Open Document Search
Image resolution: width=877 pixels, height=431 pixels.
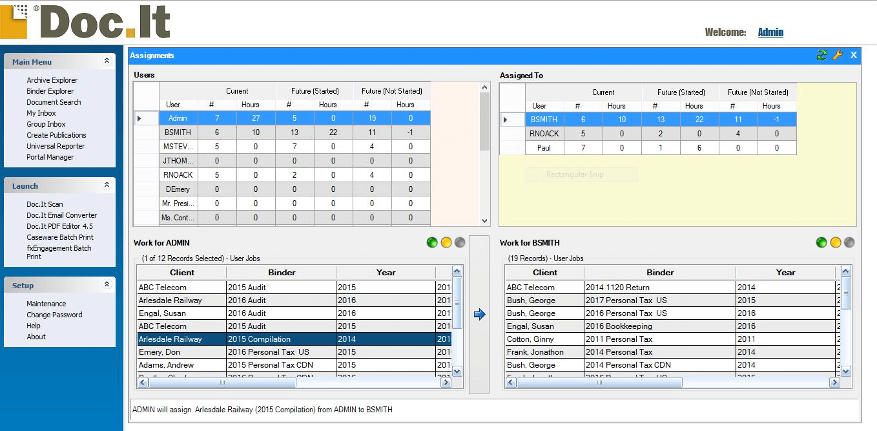pos(54,102)
